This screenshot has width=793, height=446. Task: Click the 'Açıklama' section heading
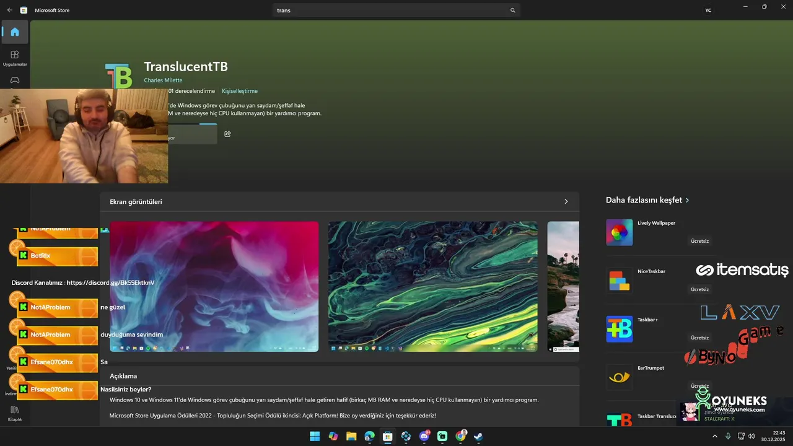pyautogui.click(x=123, y=376)
